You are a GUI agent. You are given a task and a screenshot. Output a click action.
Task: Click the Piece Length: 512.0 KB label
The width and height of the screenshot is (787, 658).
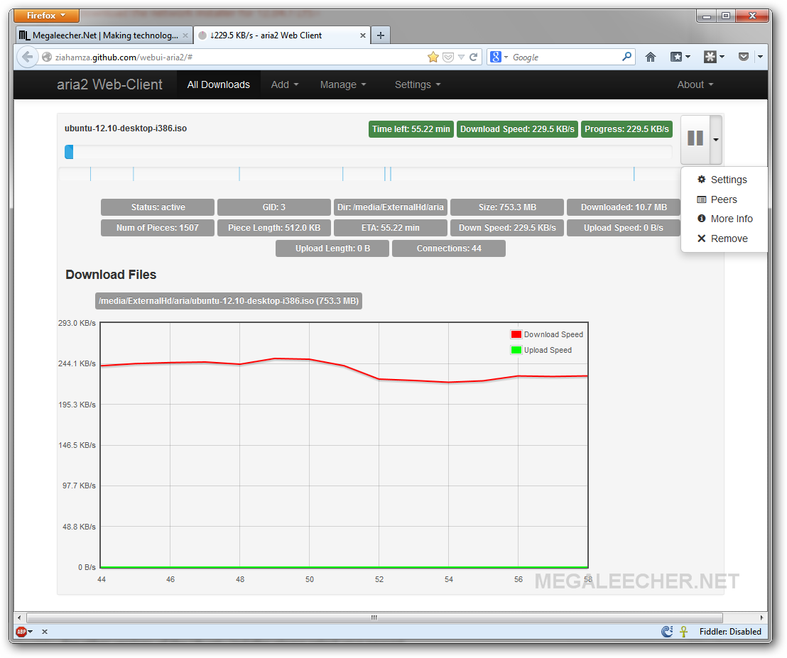click(x=274, y=228)
